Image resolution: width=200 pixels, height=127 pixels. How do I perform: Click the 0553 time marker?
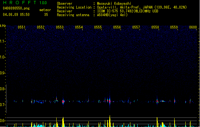60,27
